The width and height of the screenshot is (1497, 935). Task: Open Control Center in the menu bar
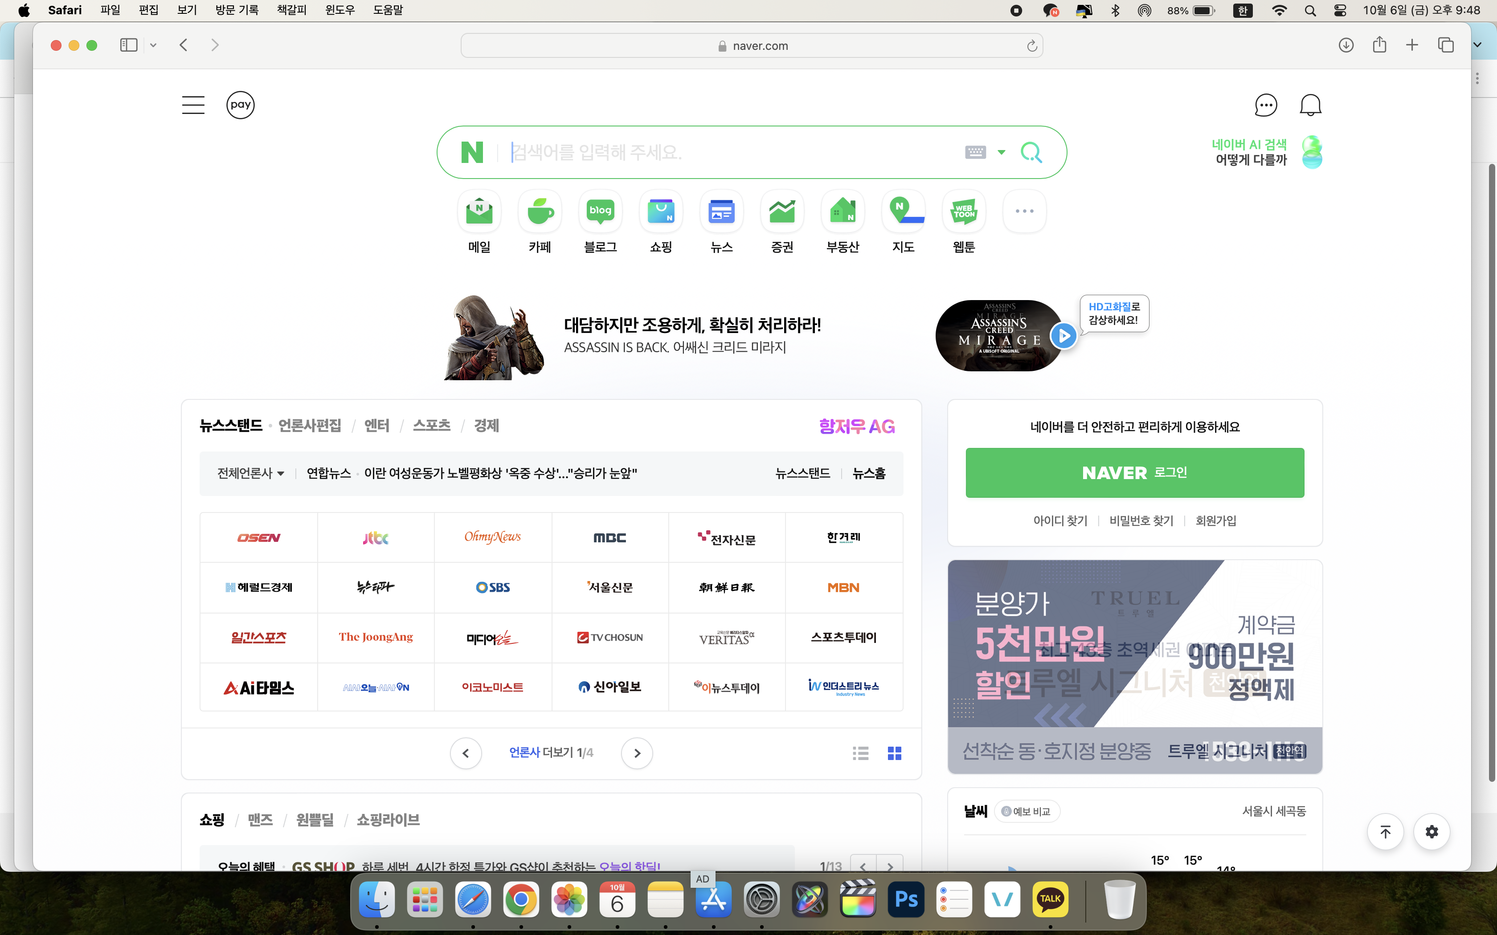1340,11
